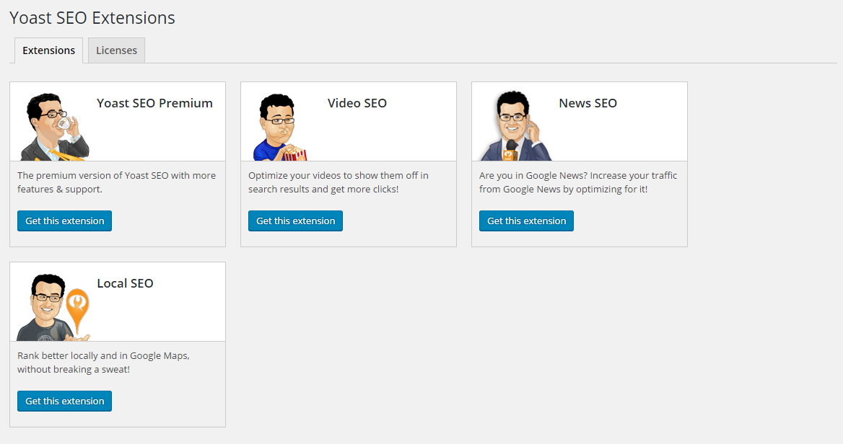Select the Local SEO title

[x=126, y=283]
